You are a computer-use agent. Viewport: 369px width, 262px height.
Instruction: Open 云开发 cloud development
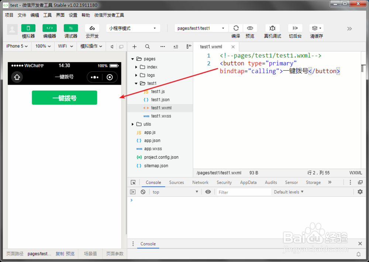(x=92, y=28)
